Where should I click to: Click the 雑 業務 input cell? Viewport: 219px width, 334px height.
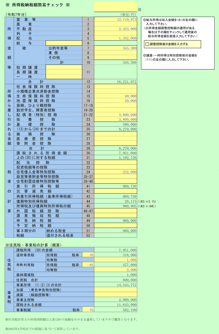point(116,53)
